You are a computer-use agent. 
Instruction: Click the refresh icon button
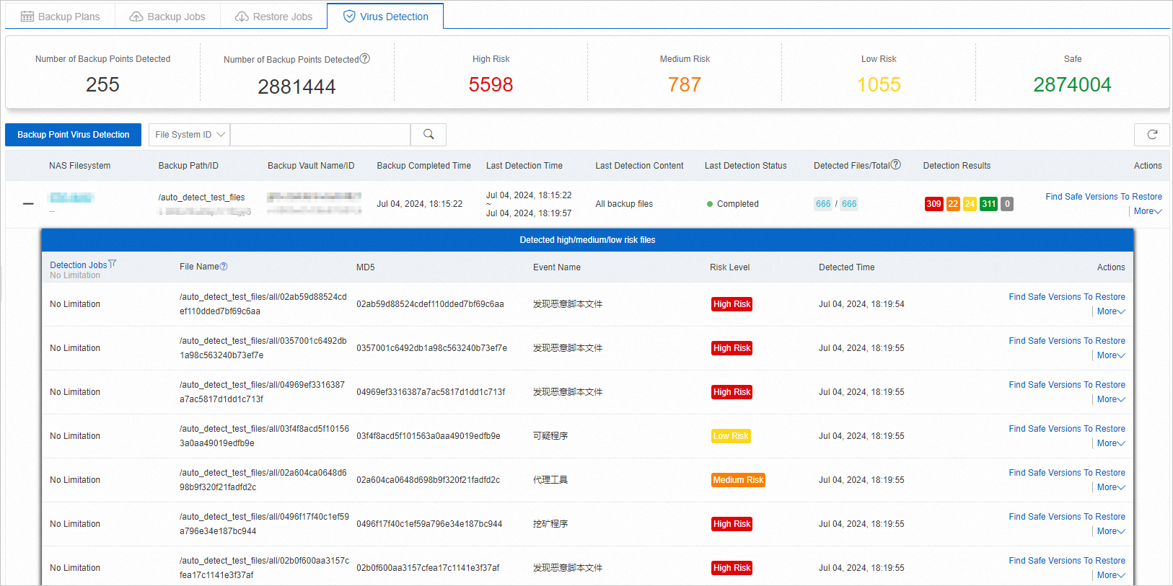[x=1152, y=135]
